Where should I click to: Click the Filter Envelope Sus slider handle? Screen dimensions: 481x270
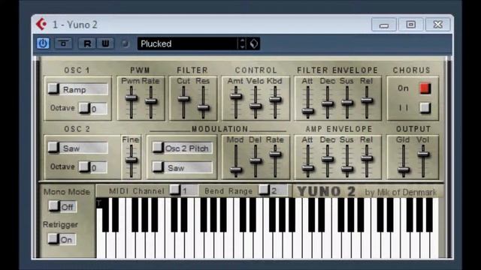[x=347, y=103]
